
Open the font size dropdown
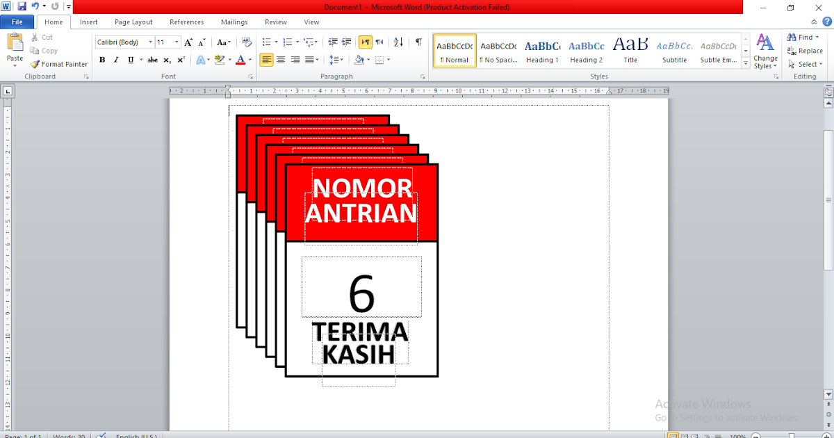(176, 42)
